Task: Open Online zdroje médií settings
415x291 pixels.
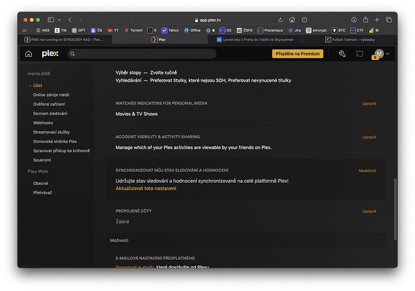Action: [51, 95]
